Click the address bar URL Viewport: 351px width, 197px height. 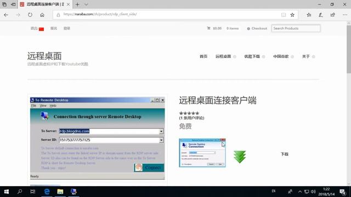coord(100,14)
